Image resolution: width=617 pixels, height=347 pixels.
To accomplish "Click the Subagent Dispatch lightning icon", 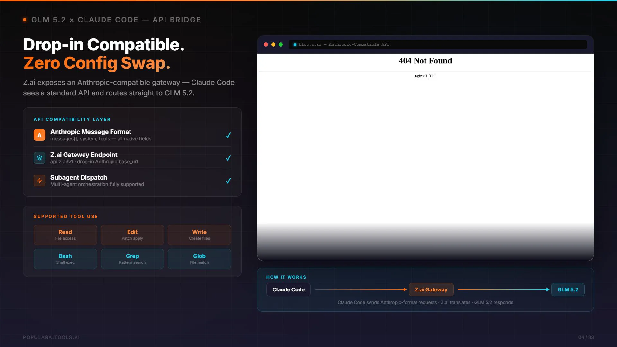I will click(40, 181).
